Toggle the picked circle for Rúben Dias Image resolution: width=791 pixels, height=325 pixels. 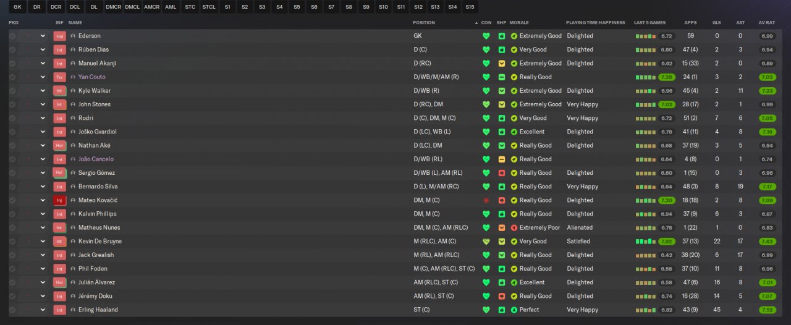click(x=12, y=49)
